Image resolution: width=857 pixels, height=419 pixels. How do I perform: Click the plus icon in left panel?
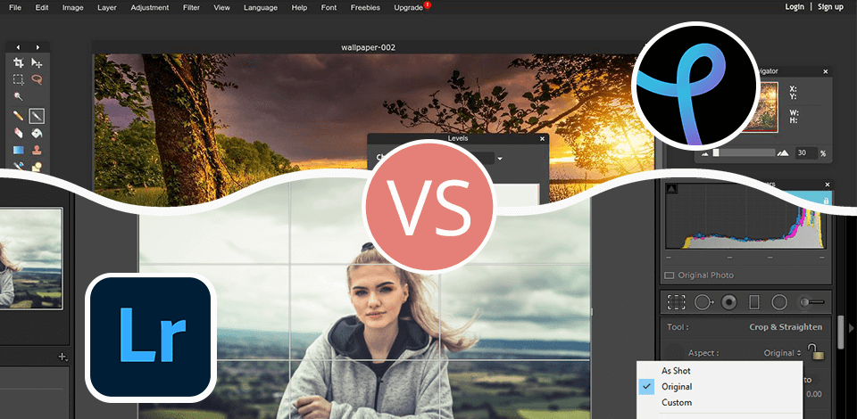(x=62, y=357)
